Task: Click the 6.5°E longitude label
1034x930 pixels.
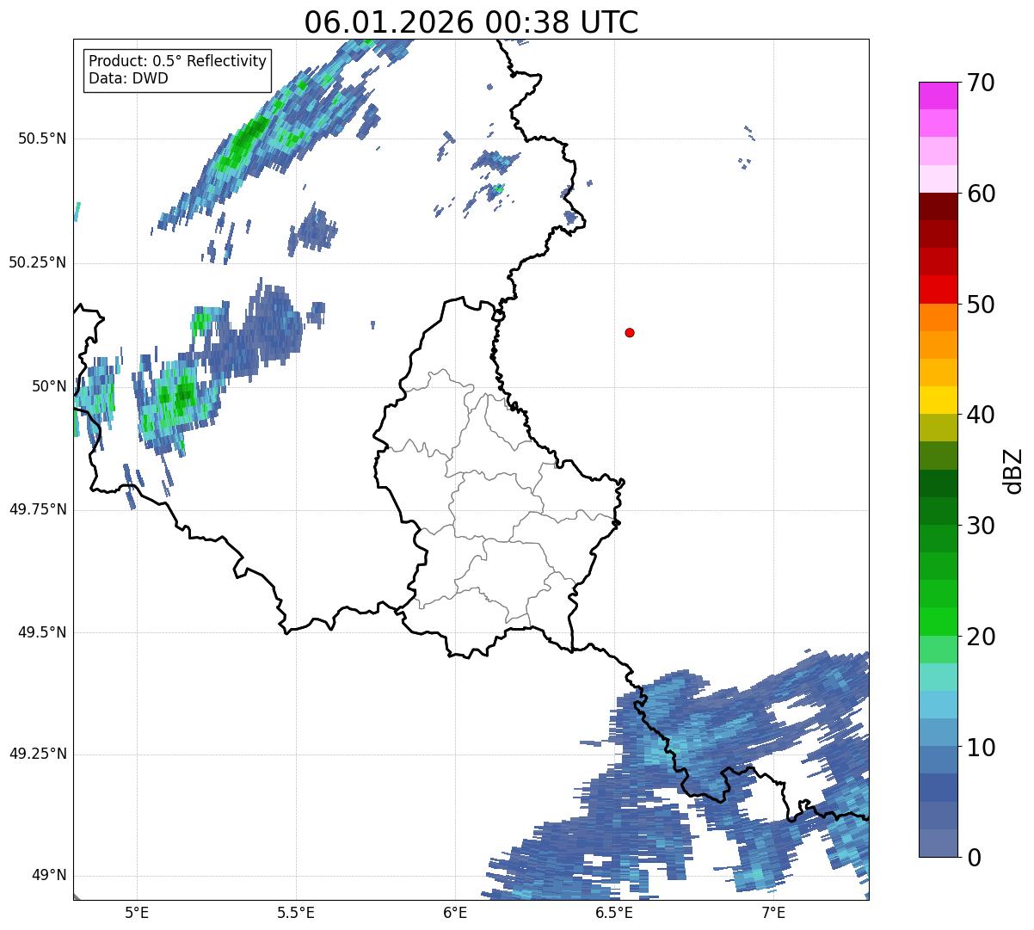Action: coord(615,912)
